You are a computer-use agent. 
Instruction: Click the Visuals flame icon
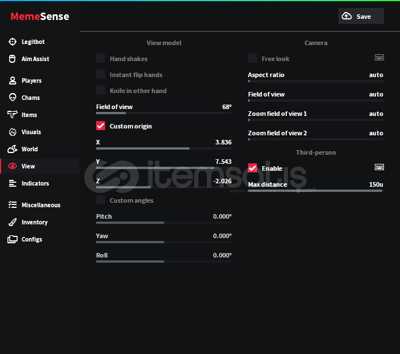point(12,132)
